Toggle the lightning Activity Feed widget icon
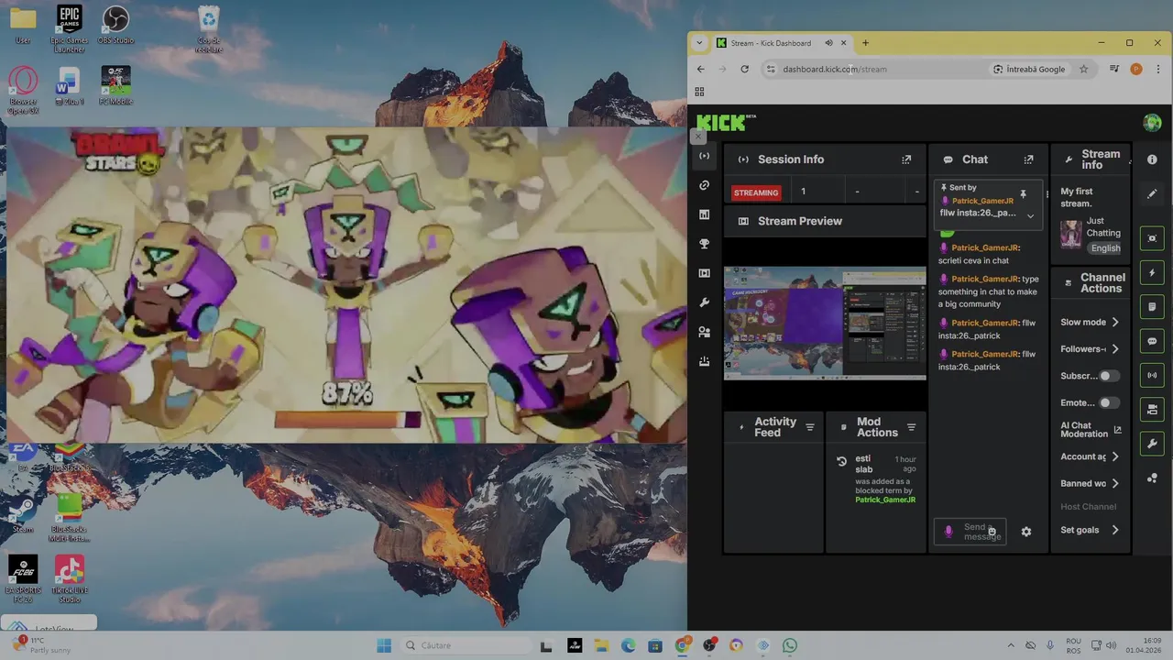The image size is (1173, 660). tap(1152, 273)
